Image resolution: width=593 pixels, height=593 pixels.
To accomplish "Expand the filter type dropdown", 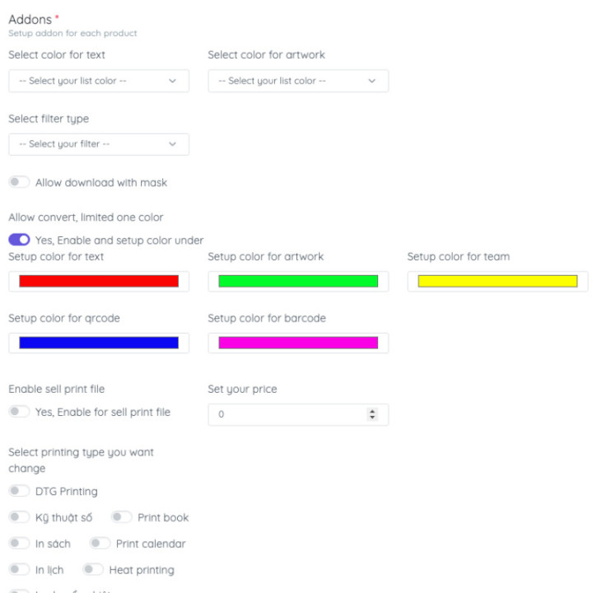I will click(x=99, y=144).
